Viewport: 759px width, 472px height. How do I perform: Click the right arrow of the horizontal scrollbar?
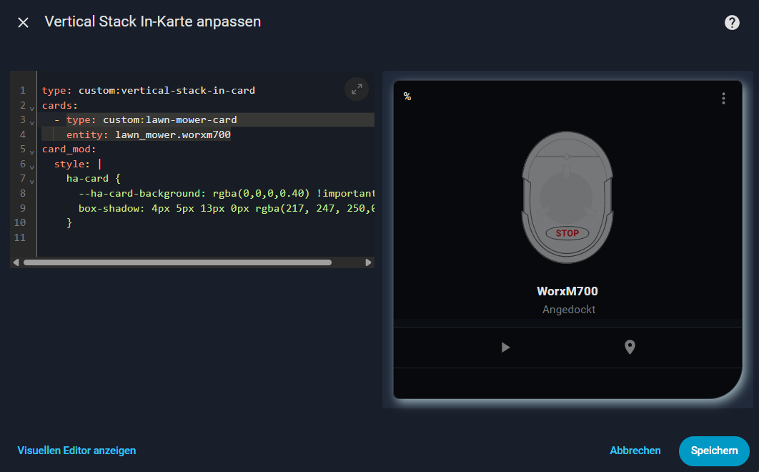(x=369, y=262)
